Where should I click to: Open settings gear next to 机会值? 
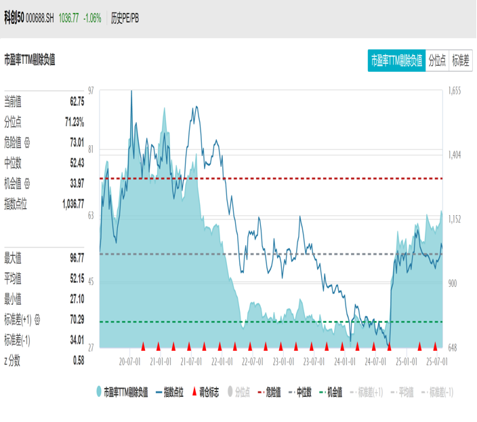[27, 184]
